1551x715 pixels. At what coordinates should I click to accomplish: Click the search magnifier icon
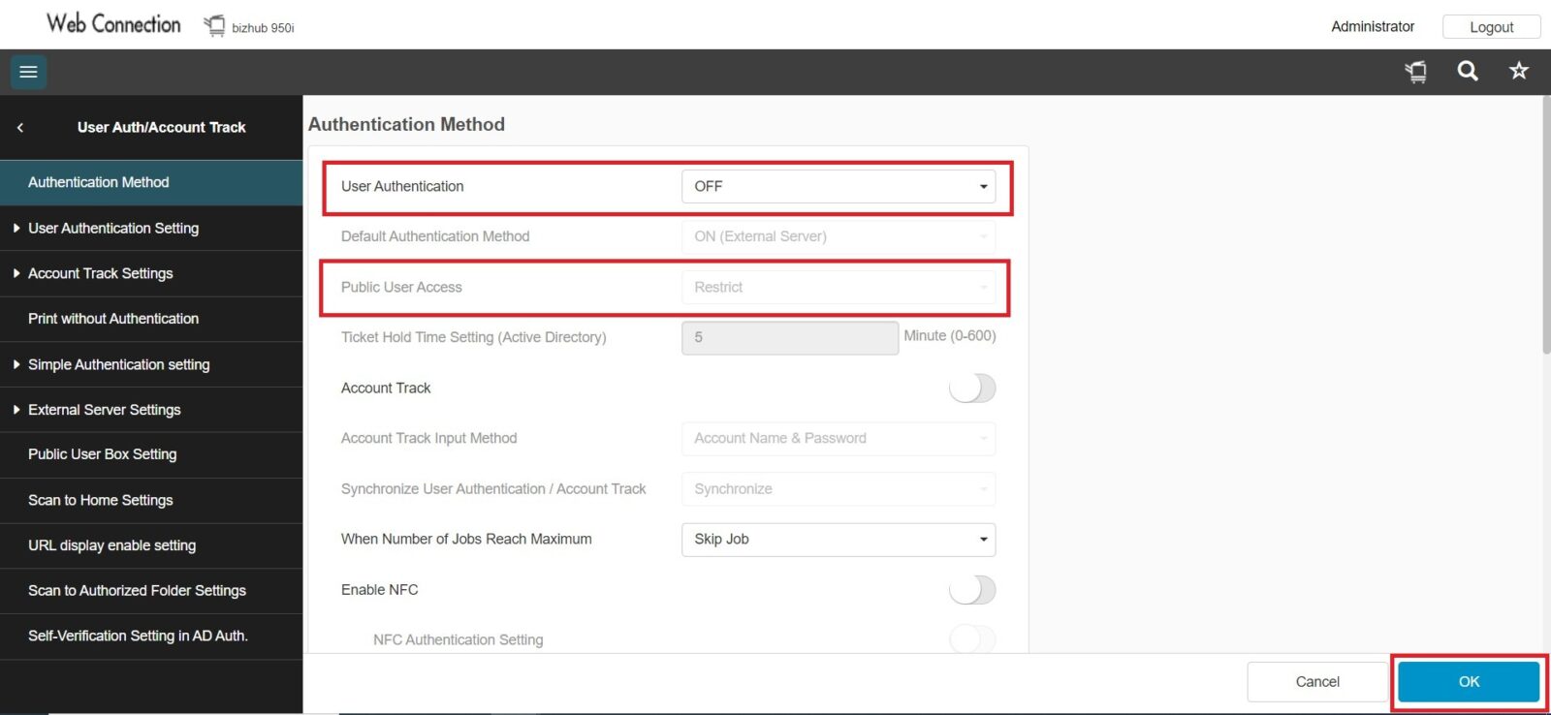[1468, 71]
